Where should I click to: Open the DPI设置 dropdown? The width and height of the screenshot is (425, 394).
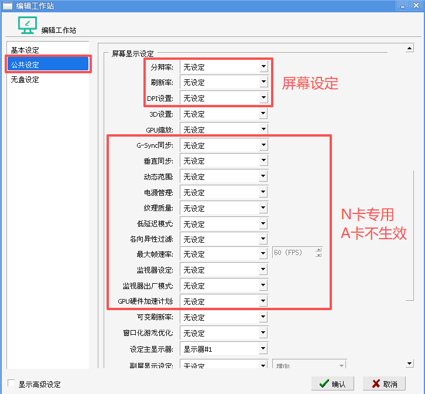click(224, 98)
